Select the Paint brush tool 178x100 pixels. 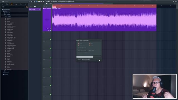point(36,2)
